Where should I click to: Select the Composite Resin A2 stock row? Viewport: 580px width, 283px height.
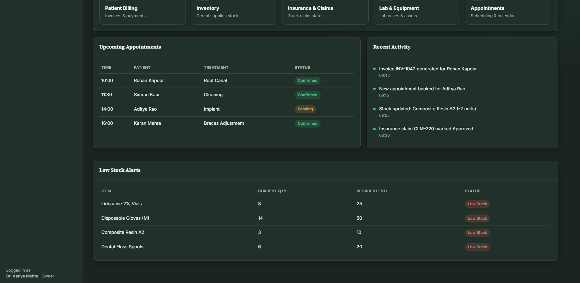pos(325,233)
